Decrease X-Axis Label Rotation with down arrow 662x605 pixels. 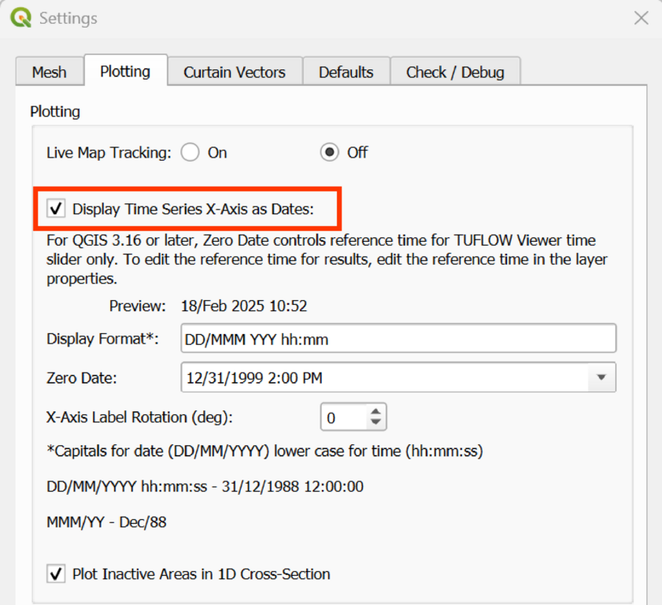pyautogui.click(x=376, y=423)
